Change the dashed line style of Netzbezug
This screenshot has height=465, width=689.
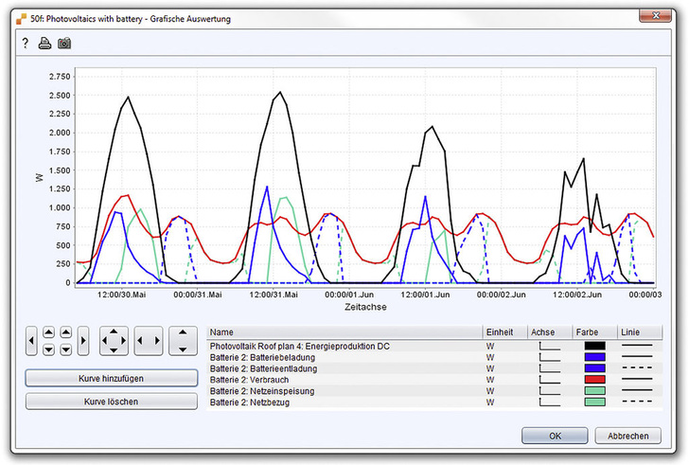(636, 402)
